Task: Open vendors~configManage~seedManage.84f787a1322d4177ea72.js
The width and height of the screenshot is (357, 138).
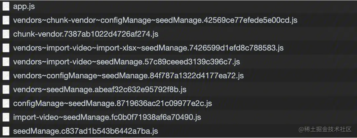Action: point(128,76)
